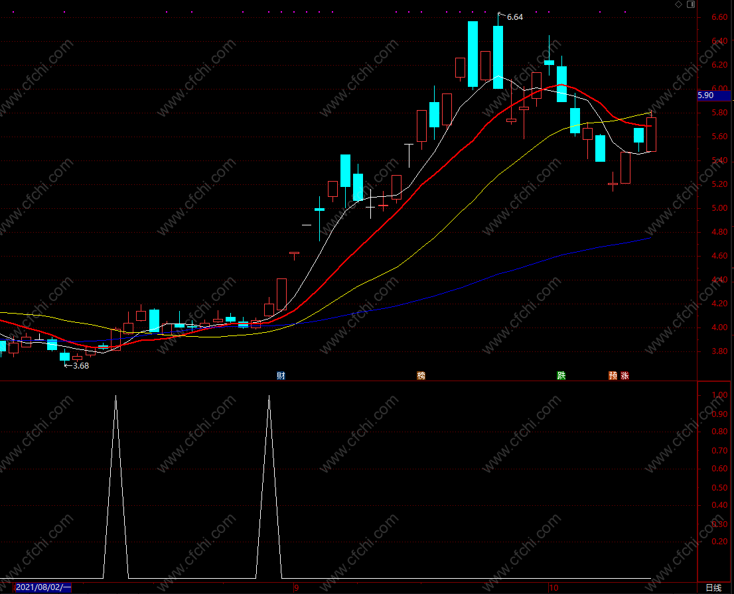Open the 预 forecast marker icon

(613, 376)
